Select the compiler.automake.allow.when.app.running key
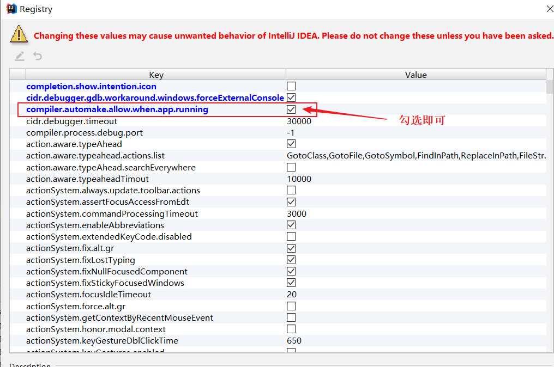Image resolution: width=554 pixels, height=367 pixels. pos(117,109)
